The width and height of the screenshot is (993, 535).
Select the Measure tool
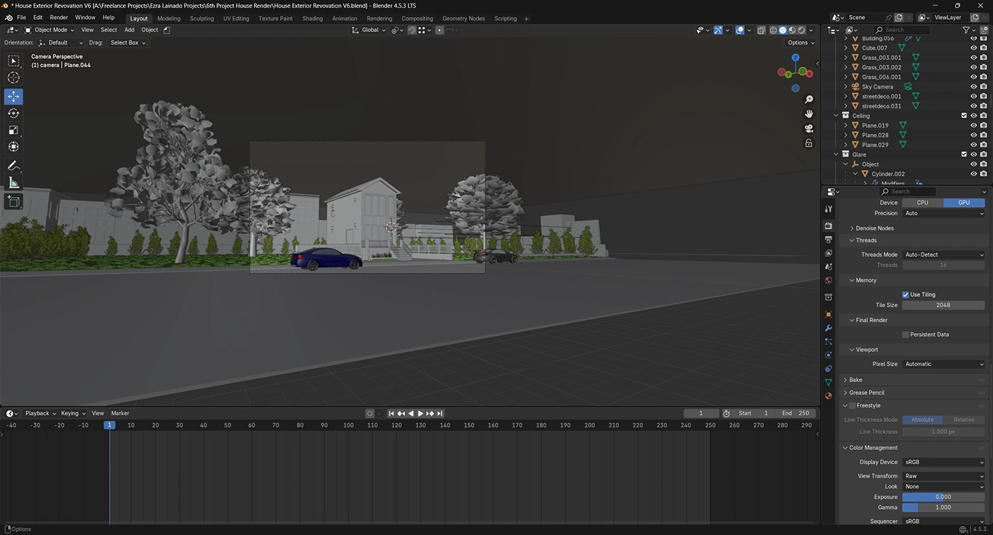point(13,183)
